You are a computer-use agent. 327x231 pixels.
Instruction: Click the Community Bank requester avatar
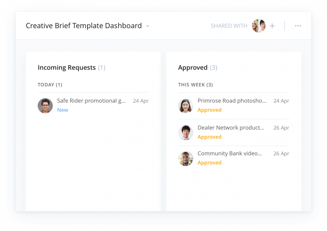(x=185, y=158)
